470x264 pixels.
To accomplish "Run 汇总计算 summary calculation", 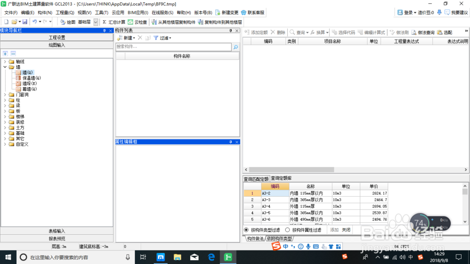I will [114, 22].
